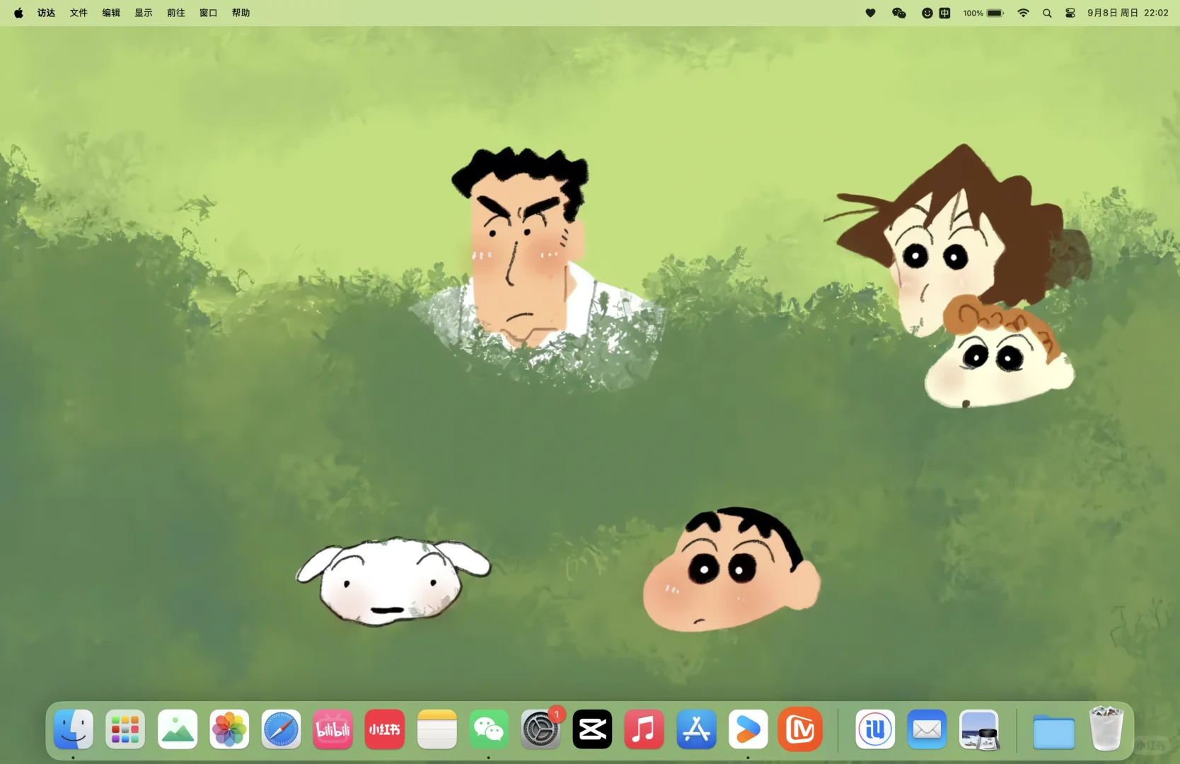Open the 文件 menu
Screen dimensions: 1180x764
tap(79, 13)
